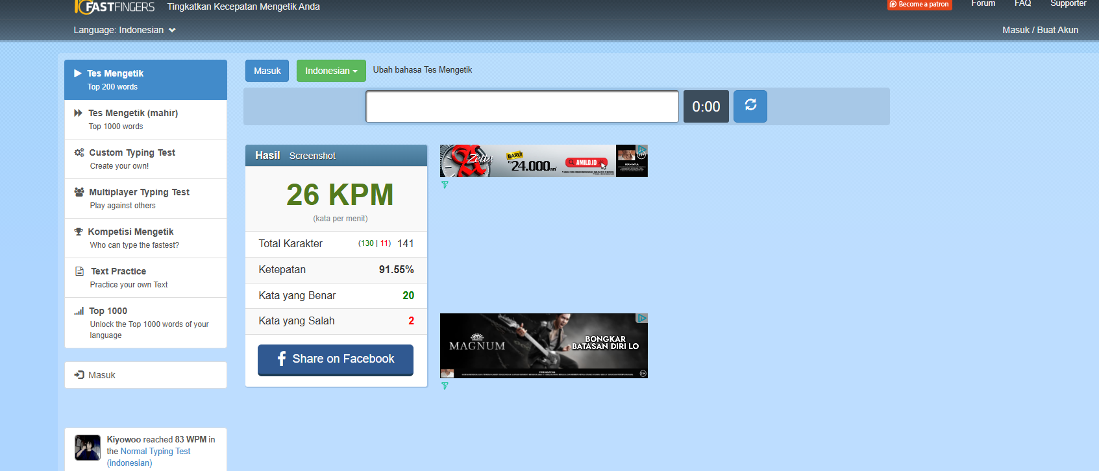Screen dimensions: 1099x471
Task: Click the Become a patron button
Action: (x=920, y=5)
